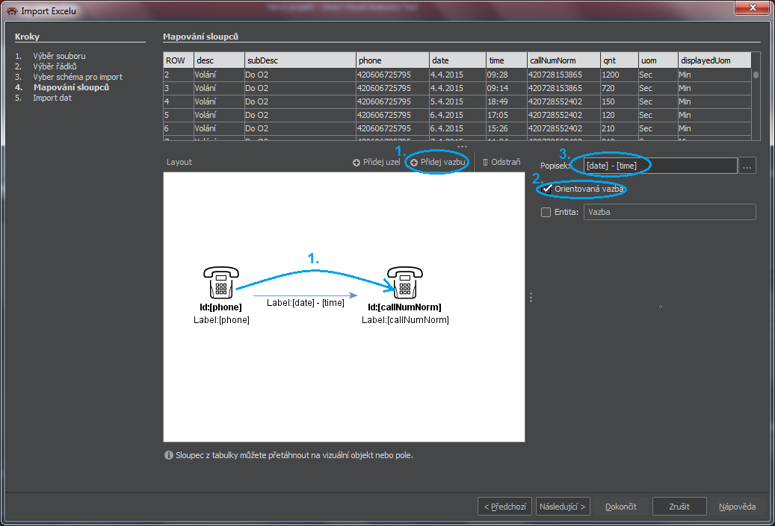Click the Odstraň trash button
The height and width of the screenshot is (526, 775).
[501, 162]
